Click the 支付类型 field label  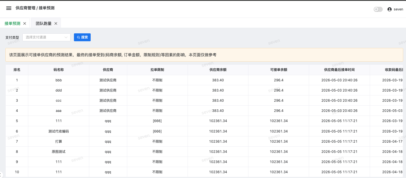coord(12,37)
